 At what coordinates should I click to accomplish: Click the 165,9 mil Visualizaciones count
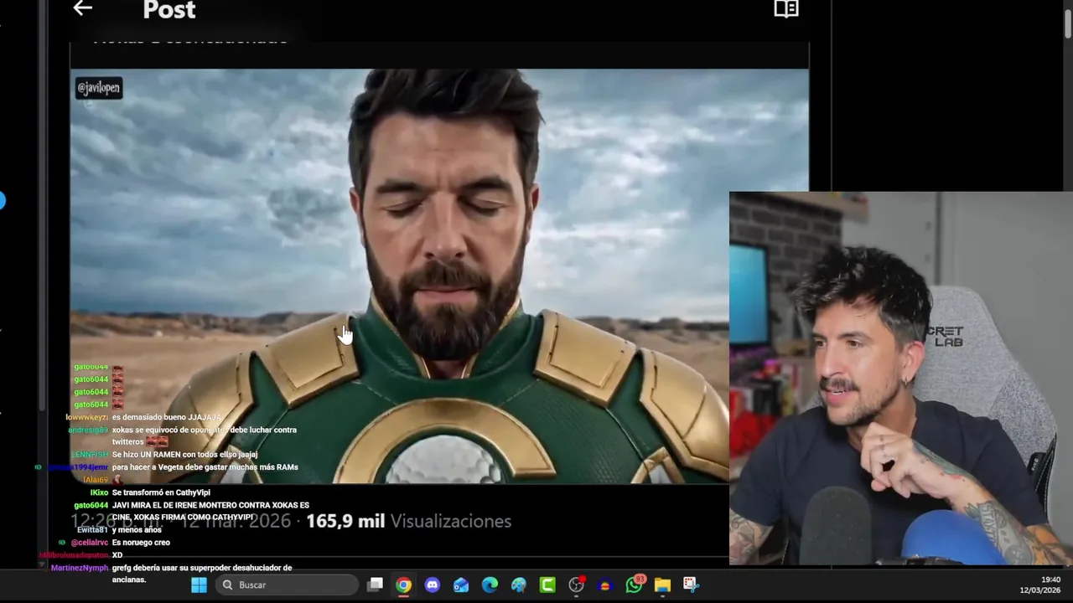pyautogui.click(x=408, y=521)
